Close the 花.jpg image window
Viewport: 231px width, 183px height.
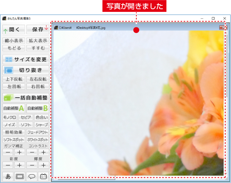click(222, 28)
